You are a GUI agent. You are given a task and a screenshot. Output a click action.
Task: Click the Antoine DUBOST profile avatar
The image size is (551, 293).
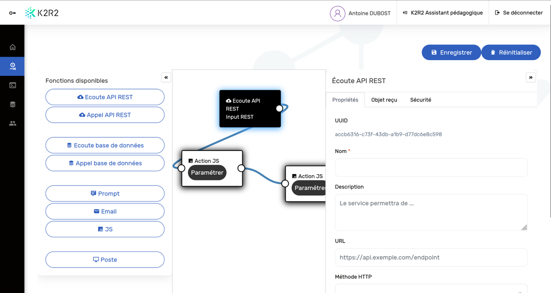[x=337, y=13]
